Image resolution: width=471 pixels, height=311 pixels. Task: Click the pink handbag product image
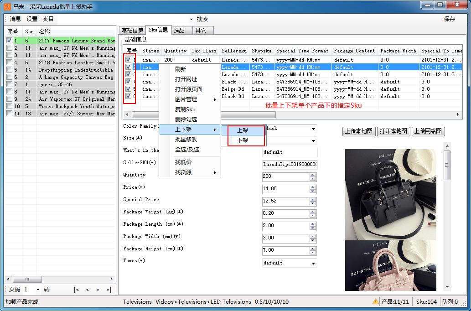point(390,266)
